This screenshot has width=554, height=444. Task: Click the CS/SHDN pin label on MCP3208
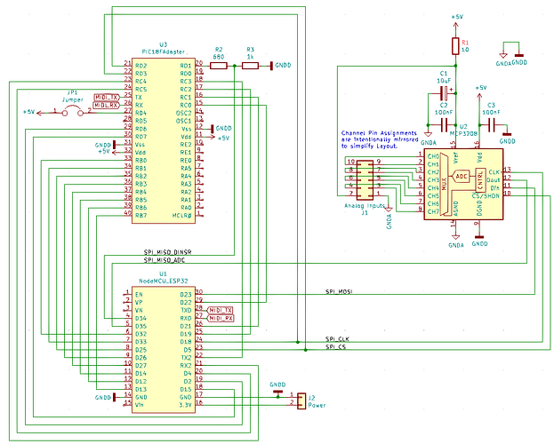pyautogui.click(x=486, y=196)
